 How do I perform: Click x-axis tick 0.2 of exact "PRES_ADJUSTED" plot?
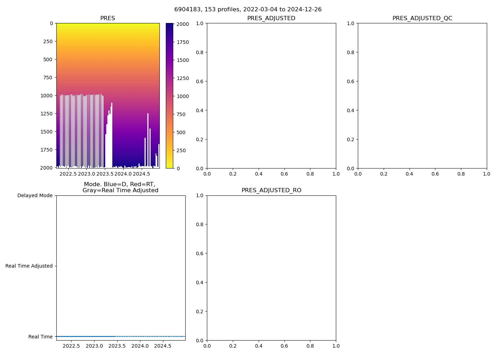point(233,174)
